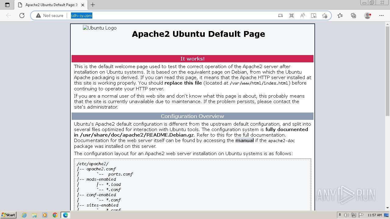Add this page to favorites
The image size is (390, 219).
pos(324,16)
